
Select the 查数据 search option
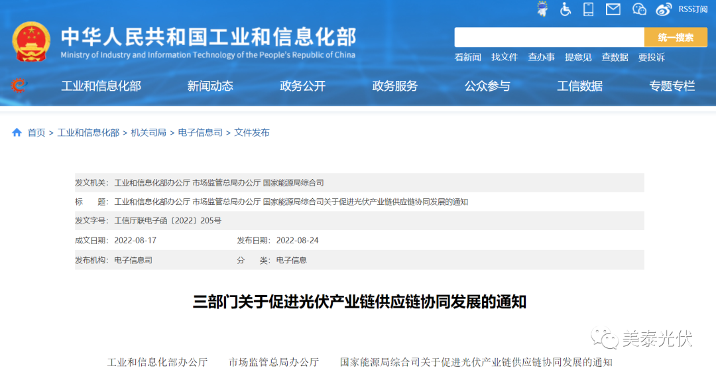tap(615, 58)
